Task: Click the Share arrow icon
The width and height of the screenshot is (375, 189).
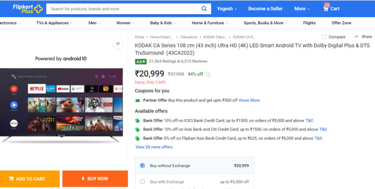Action: 356,37
